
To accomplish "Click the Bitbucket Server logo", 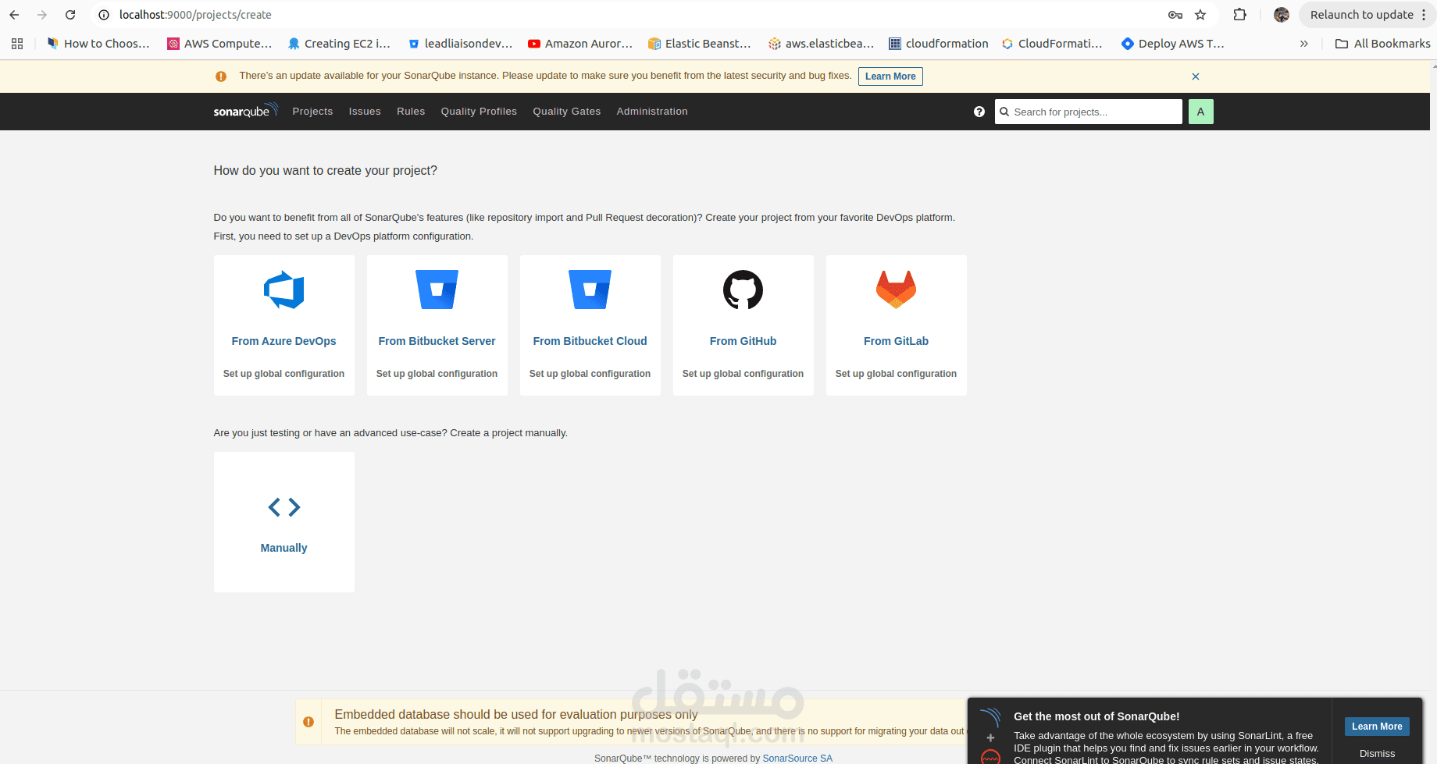I will (437, 290).
